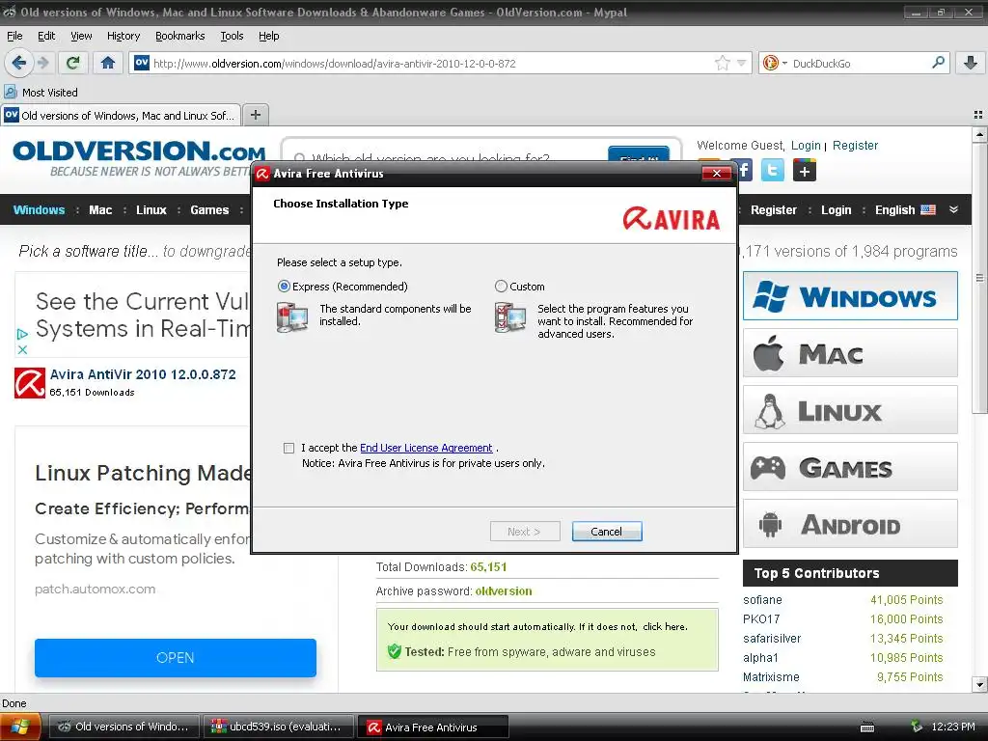
Task: Tick the accept license agreement checkbox
Action: (x=288, y=448)
